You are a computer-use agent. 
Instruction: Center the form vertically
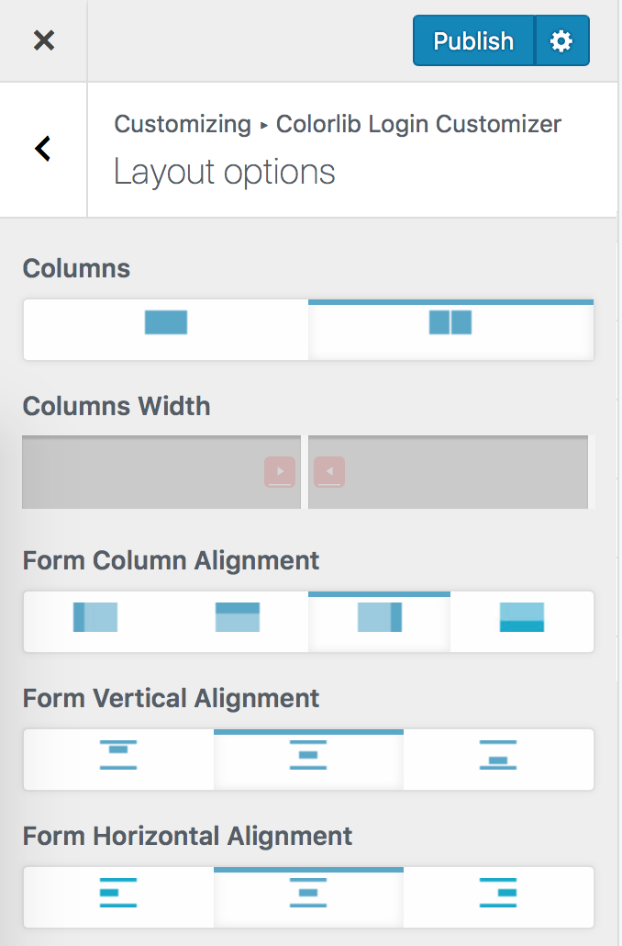coord(307,760)
